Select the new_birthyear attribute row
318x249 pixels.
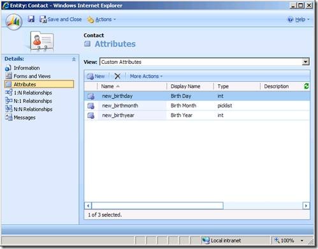(x=197, y=116)
